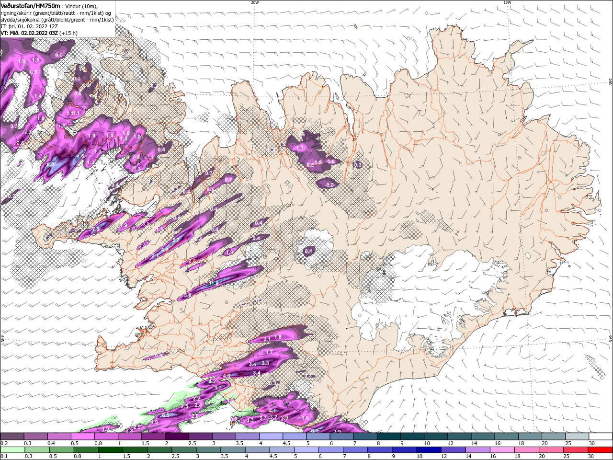Screen dimensions: 613x460
Task: Select the violet rain-scale swatch between 12 and 14
Action: pyautogui.click(x=453, y=450)
